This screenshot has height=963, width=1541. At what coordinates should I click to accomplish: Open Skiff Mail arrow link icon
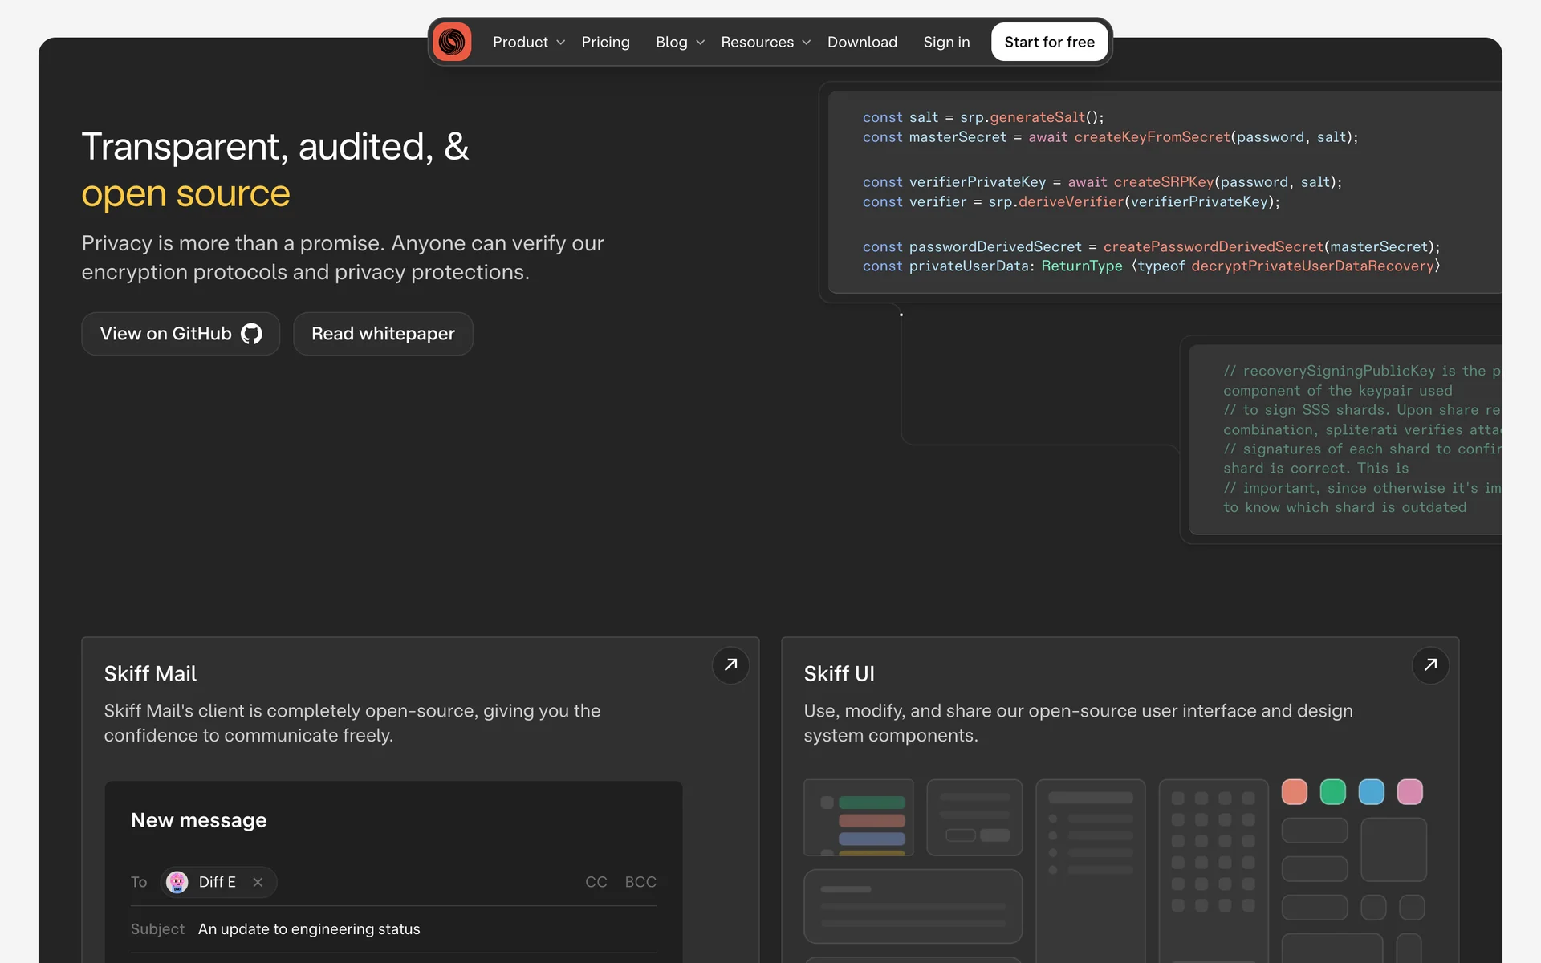[730, 665]
